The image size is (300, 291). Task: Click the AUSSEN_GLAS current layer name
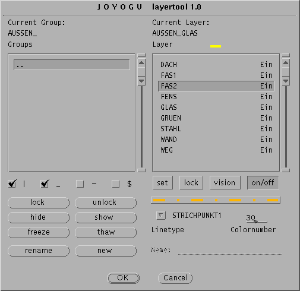(x=175, y=33)
